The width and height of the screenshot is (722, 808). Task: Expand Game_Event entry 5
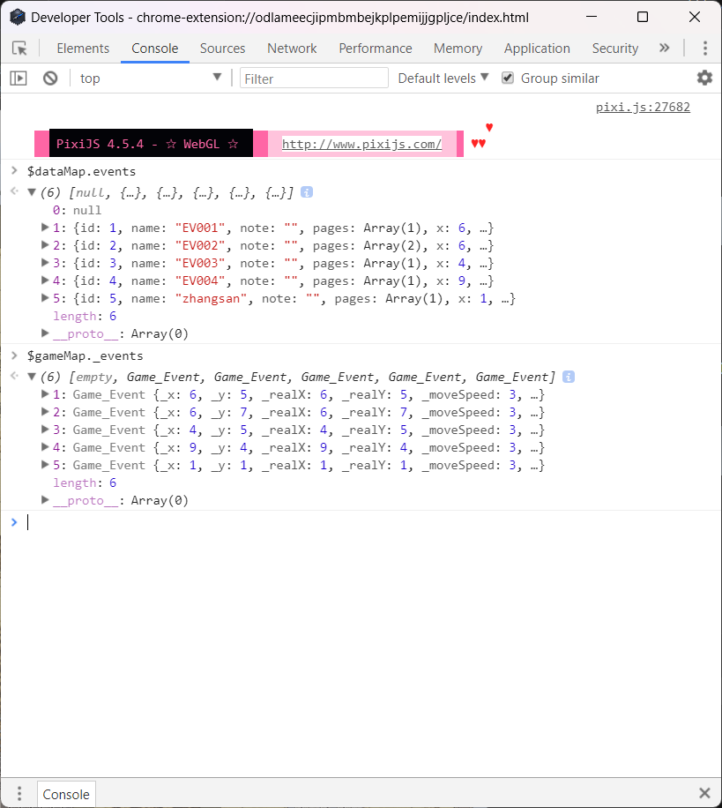point(45,464)
